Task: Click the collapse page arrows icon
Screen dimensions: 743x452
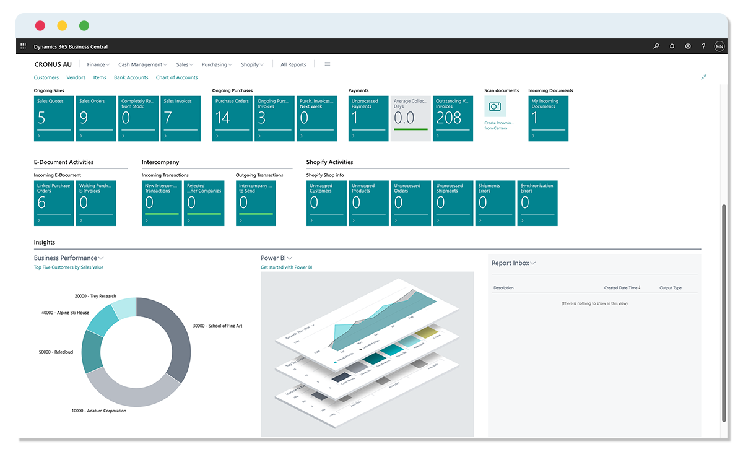Action: coord(704,77)
